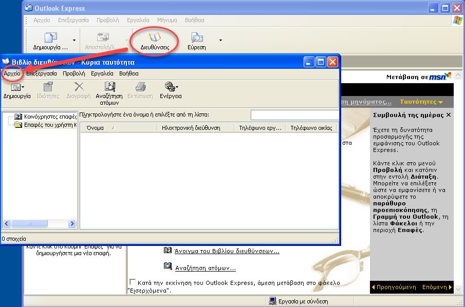Click left scroll arrow in address book tree pane
465x307 pixels.
7,223
